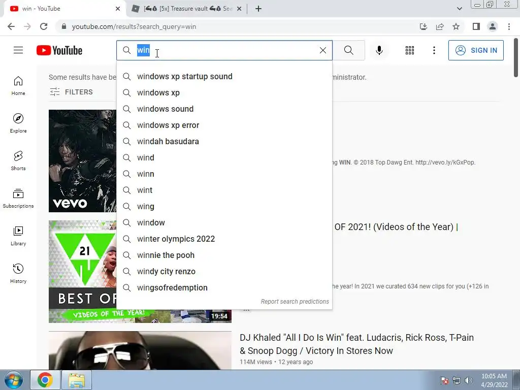Viewport: 520px width, 390px height.
Task: Choose the suggestion 'window'
Action: 224,222
